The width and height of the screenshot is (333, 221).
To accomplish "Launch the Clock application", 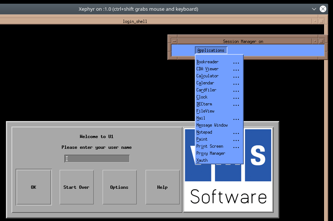I will coord(202,97).
